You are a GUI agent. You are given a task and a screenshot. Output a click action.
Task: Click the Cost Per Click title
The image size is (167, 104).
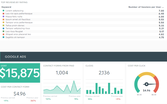[137, 66]
